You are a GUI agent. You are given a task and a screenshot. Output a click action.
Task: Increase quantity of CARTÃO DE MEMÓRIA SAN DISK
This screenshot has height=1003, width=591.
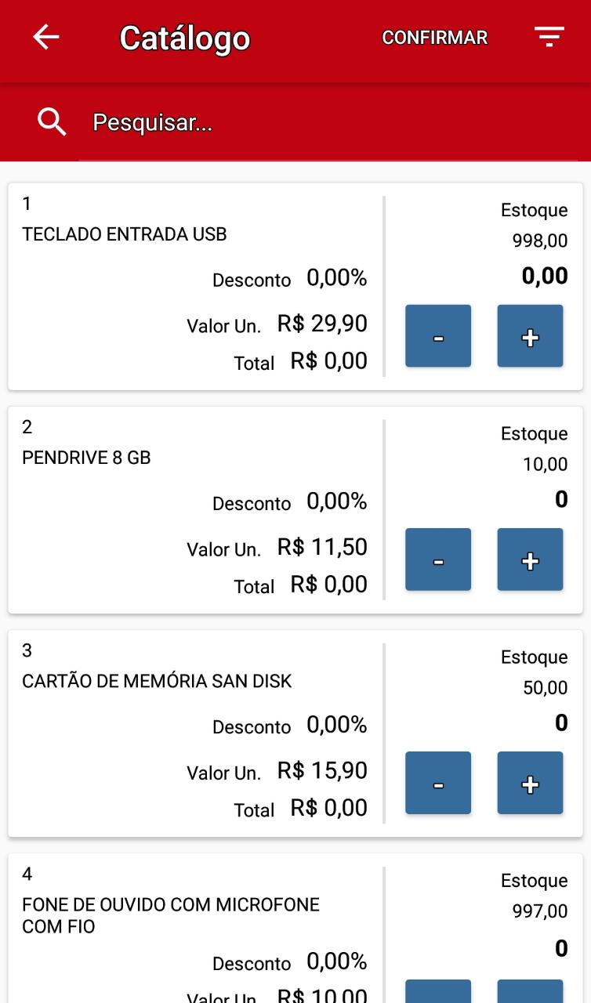[530, 783]
